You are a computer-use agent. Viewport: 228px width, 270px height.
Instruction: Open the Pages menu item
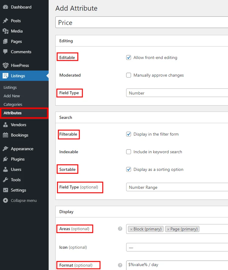(16, 41)
